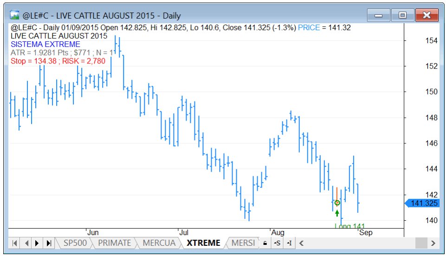Click the scroll-left arrow of chart scrollbar
Viewport: 447px width, 256px height.
point(301,243)
